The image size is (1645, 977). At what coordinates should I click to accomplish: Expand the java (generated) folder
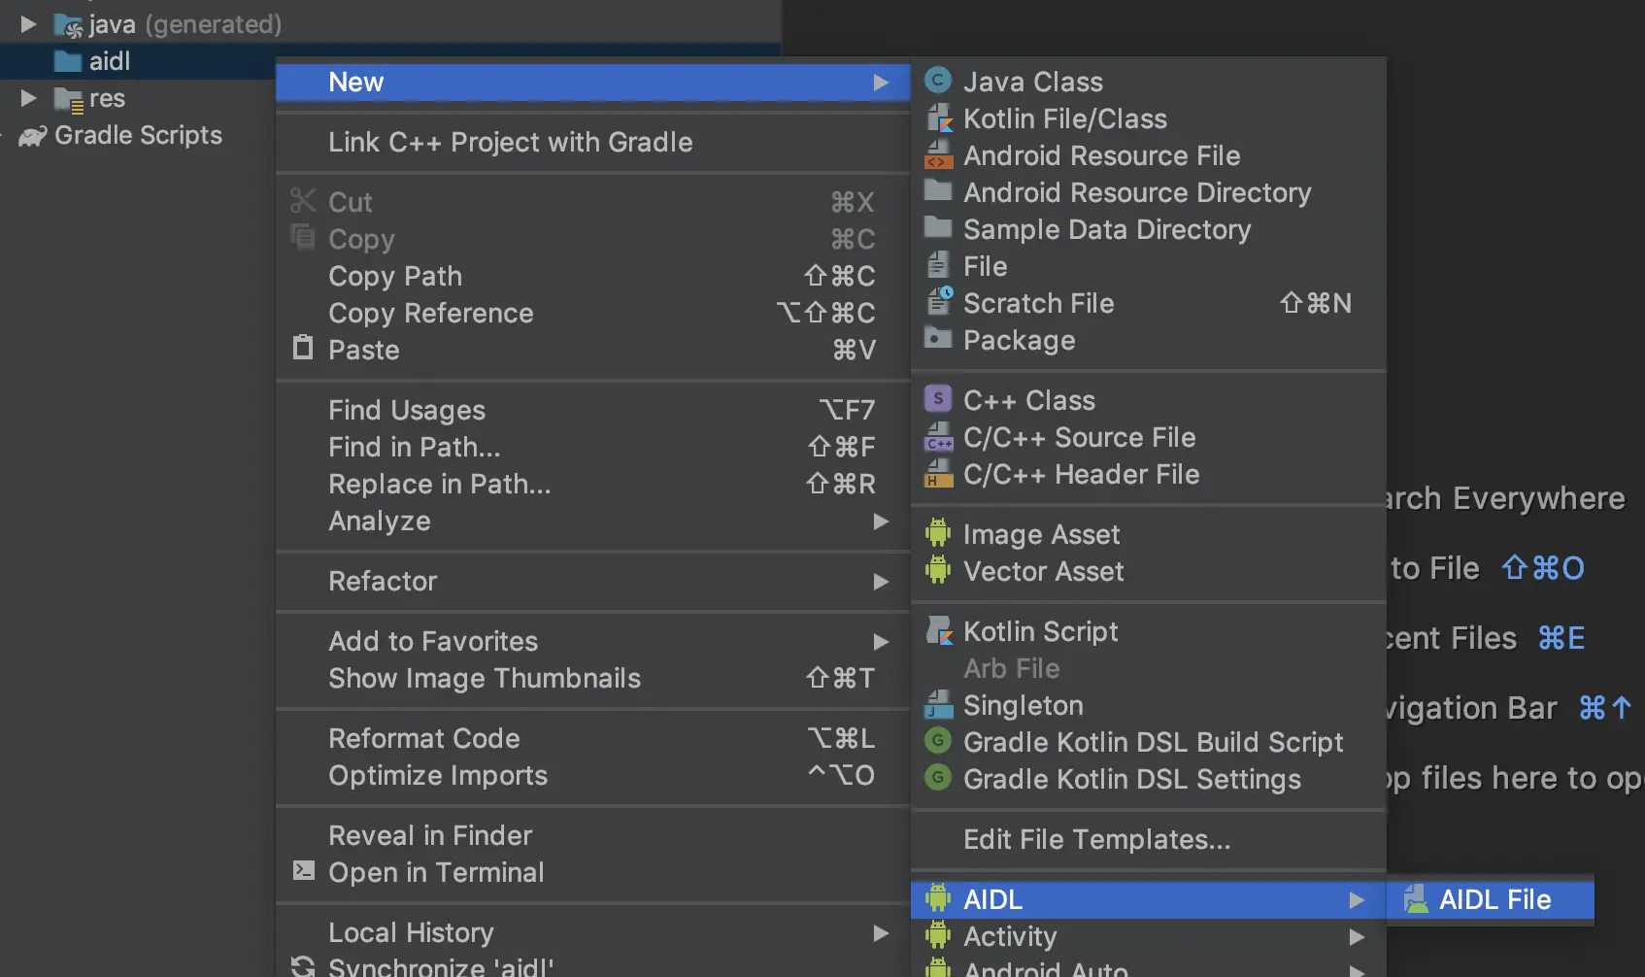point(29,24)
